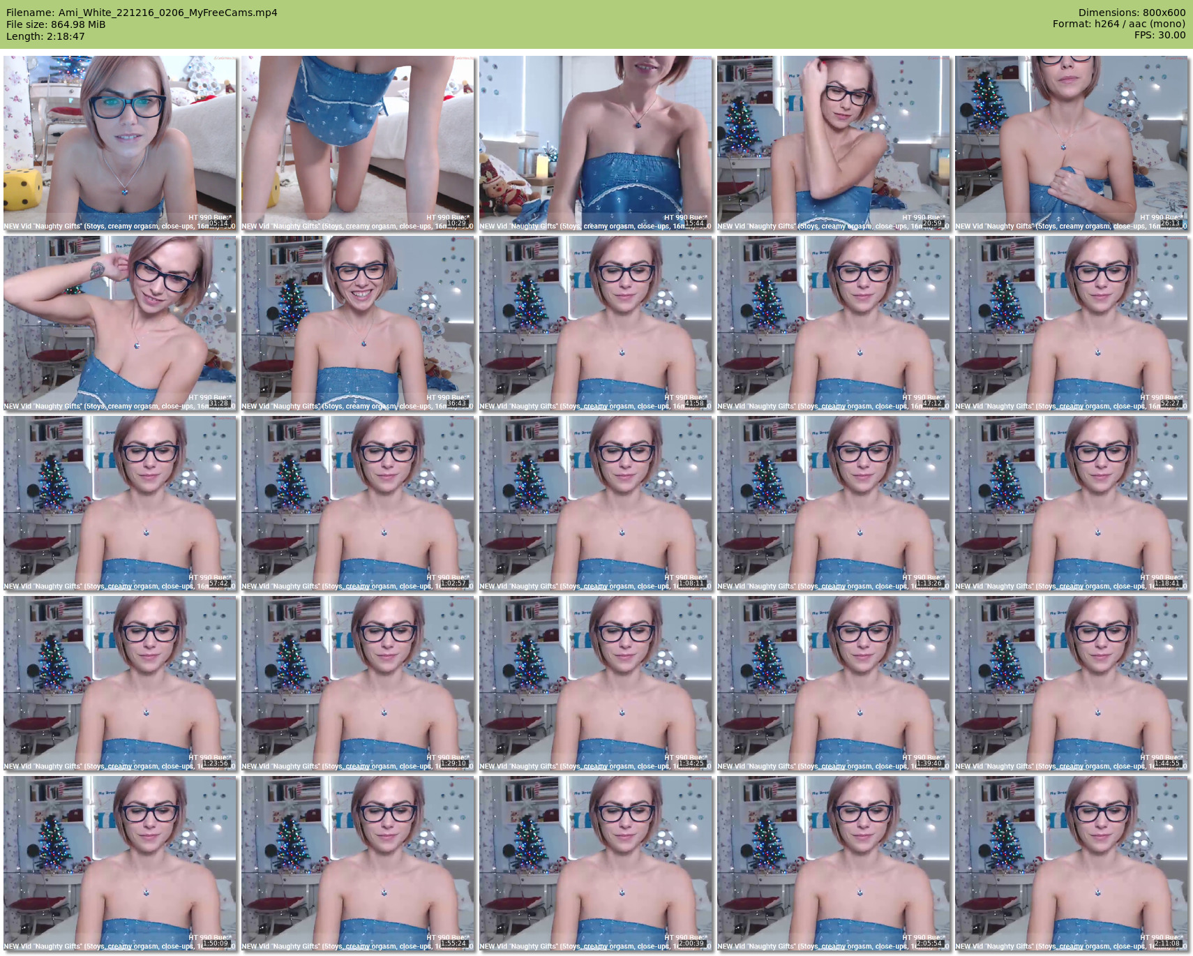Click the thumbnail timestamped 1:13:26
The width and height of the screenshot is (1193, 956).
[x=834, y=504]
